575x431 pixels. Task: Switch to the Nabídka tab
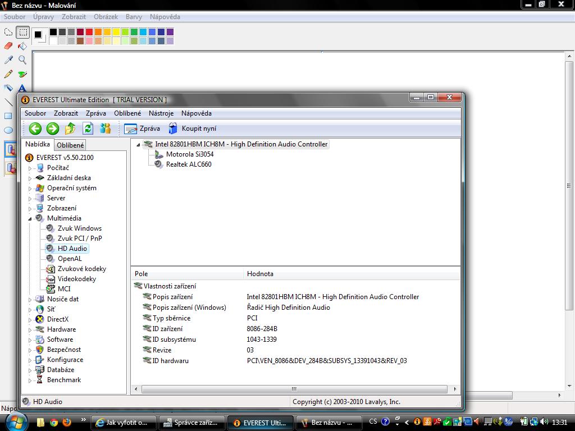38,144
